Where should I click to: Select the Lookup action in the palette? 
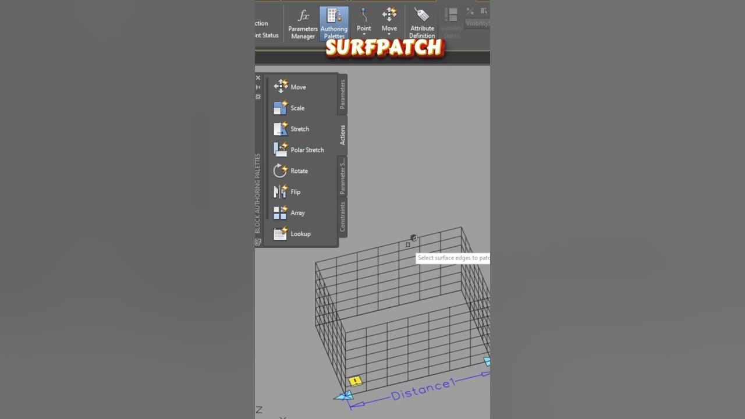point(293,233)
